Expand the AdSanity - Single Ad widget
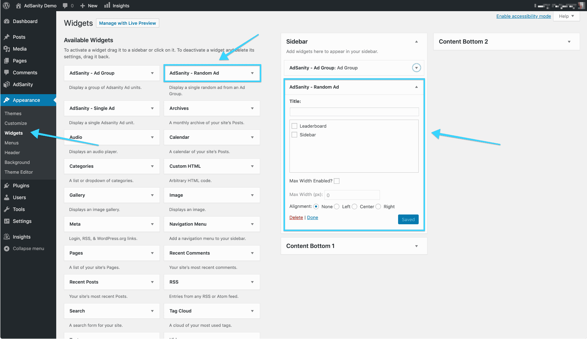This screenshot has height=339, width=587. click(x=152, y=108)
